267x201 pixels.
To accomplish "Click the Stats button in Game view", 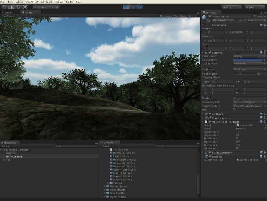I will (x=184, y=16).
